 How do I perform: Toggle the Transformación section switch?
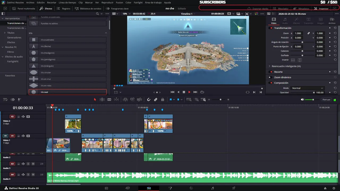(271, 28)
